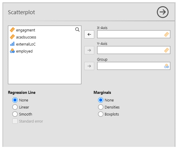Choose Densities for the marginals
This screenshot has width=178, height=149.
pos(101,107)
